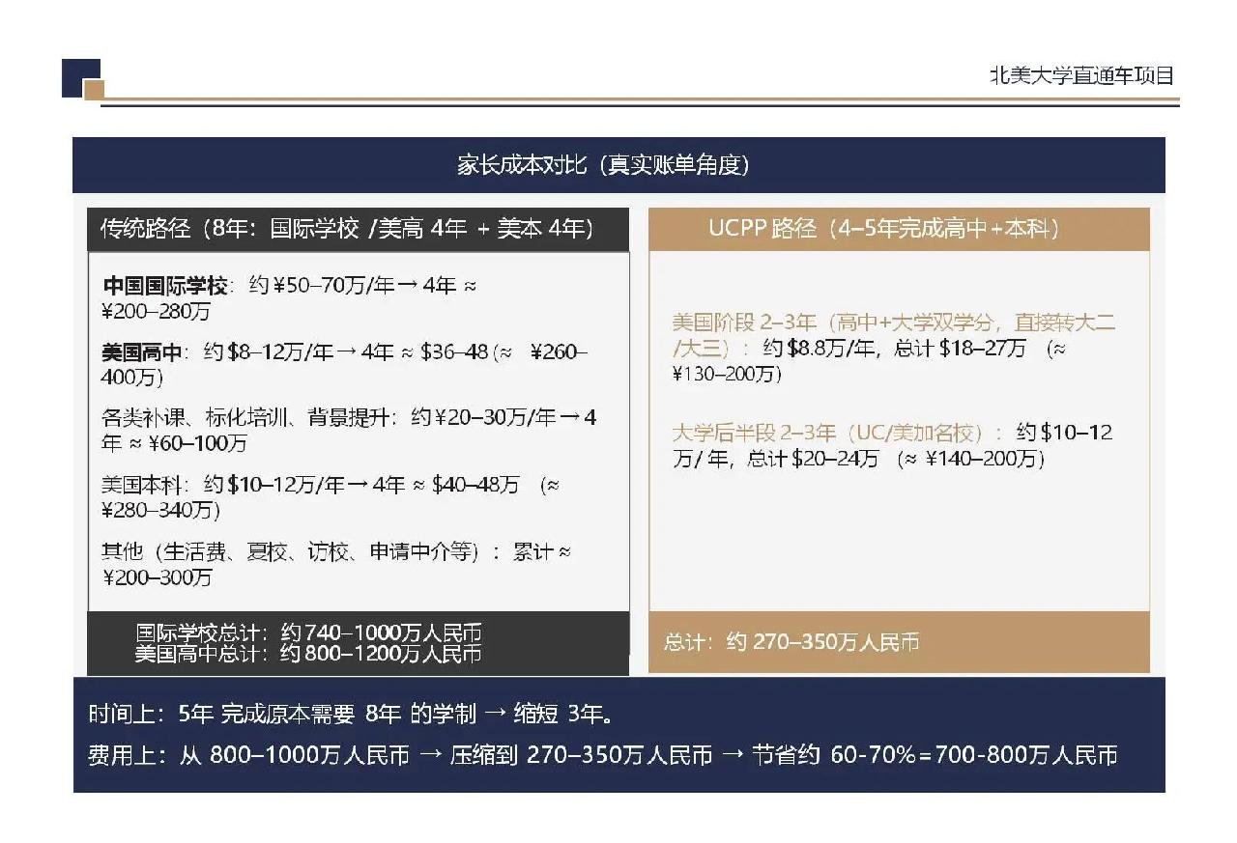Viewport: 1237px width, 843px height.
Task: Click the 国际学校总计 total line
Action: pos(308,632)
